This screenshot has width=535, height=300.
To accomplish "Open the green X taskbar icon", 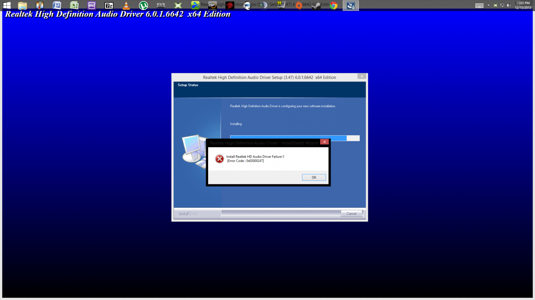I will coord(178,5).
